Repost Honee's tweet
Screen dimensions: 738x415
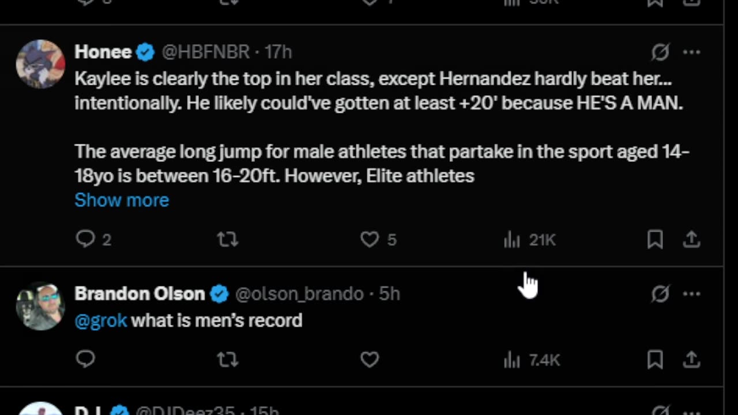227,239
